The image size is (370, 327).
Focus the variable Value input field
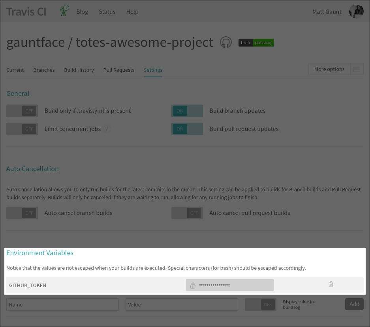tap(182, 305)
